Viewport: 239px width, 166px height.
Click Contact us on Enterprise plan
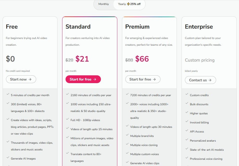coord(200,80)
